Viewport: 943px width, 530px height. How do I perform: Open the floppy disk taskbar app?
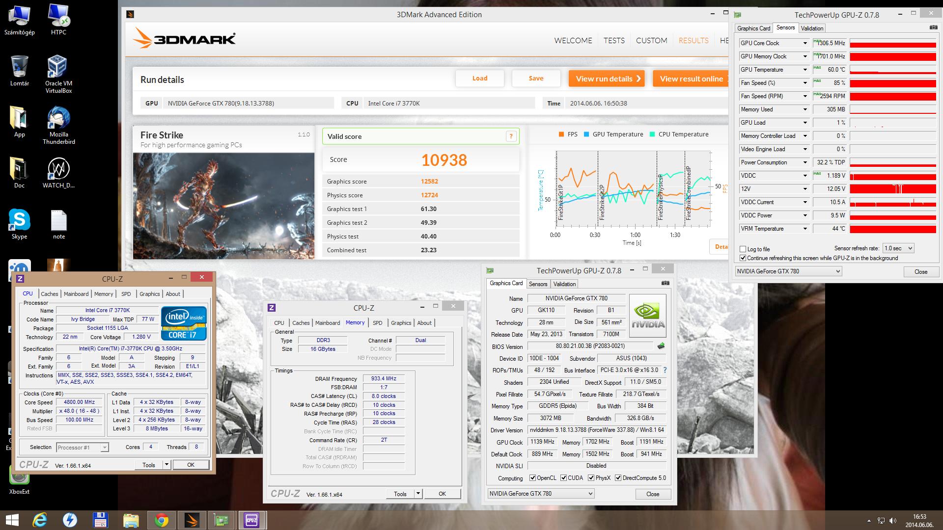(101, 520)
